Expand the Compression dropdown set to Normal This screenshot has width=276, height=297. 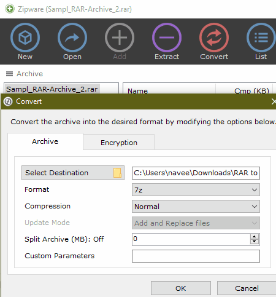click(196, 207)
